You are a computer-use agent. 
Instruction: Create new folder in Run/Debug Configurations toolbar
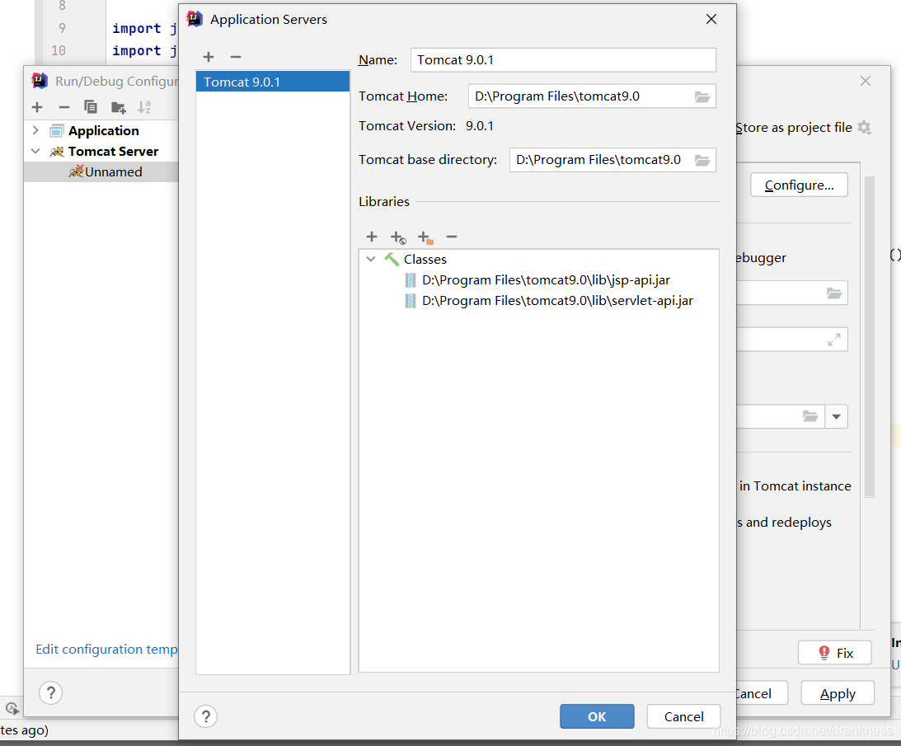[x=119, y=107]
